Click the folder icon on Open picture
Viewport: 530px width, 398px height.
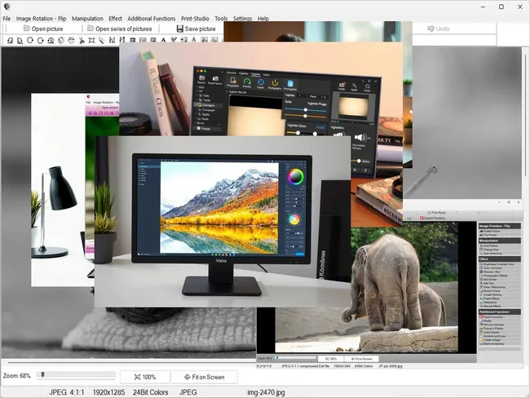[26, 29]
